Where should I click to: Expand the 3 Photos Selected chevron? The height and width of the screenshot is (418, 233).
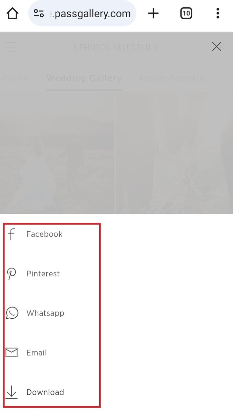156,47
